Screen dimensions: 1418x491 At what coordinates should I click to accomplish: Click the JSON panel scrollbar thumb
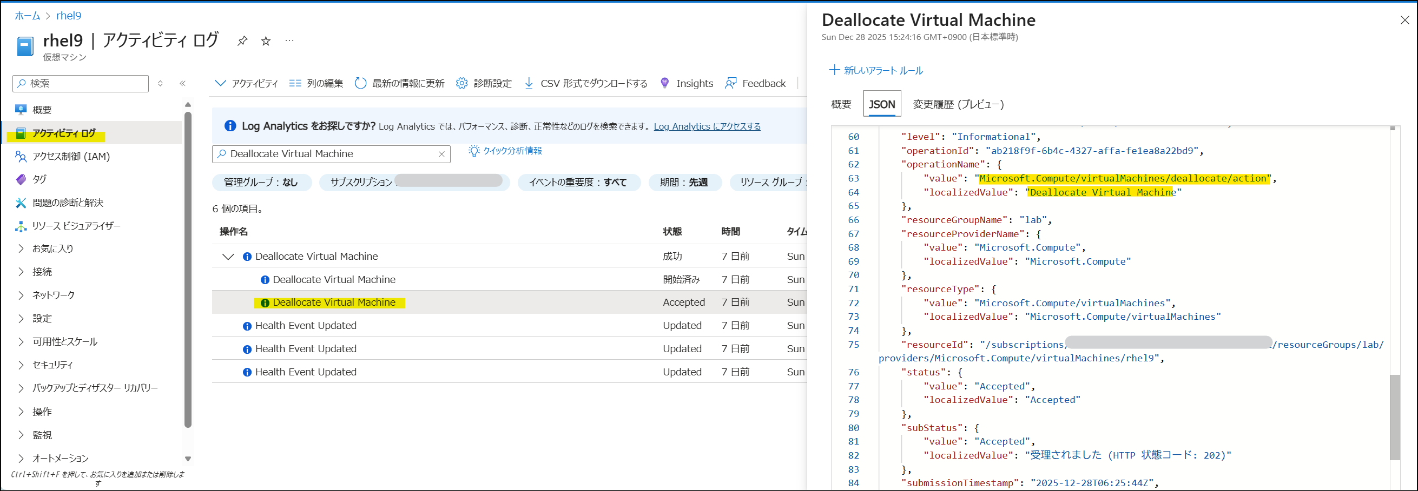pos(1394,418)
